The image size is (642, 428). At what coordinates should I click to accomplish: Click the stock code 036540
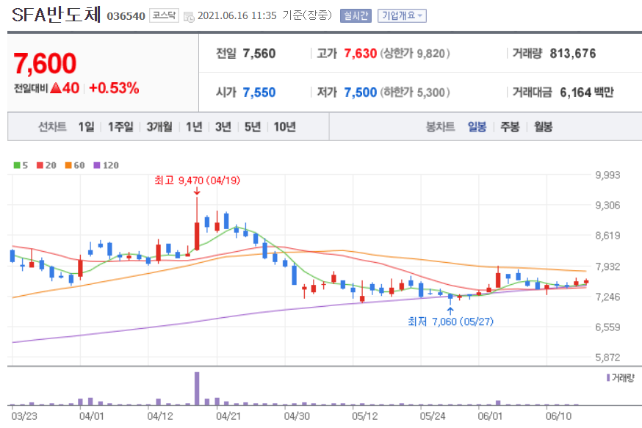pyautogui.click(x=126, y=16)
